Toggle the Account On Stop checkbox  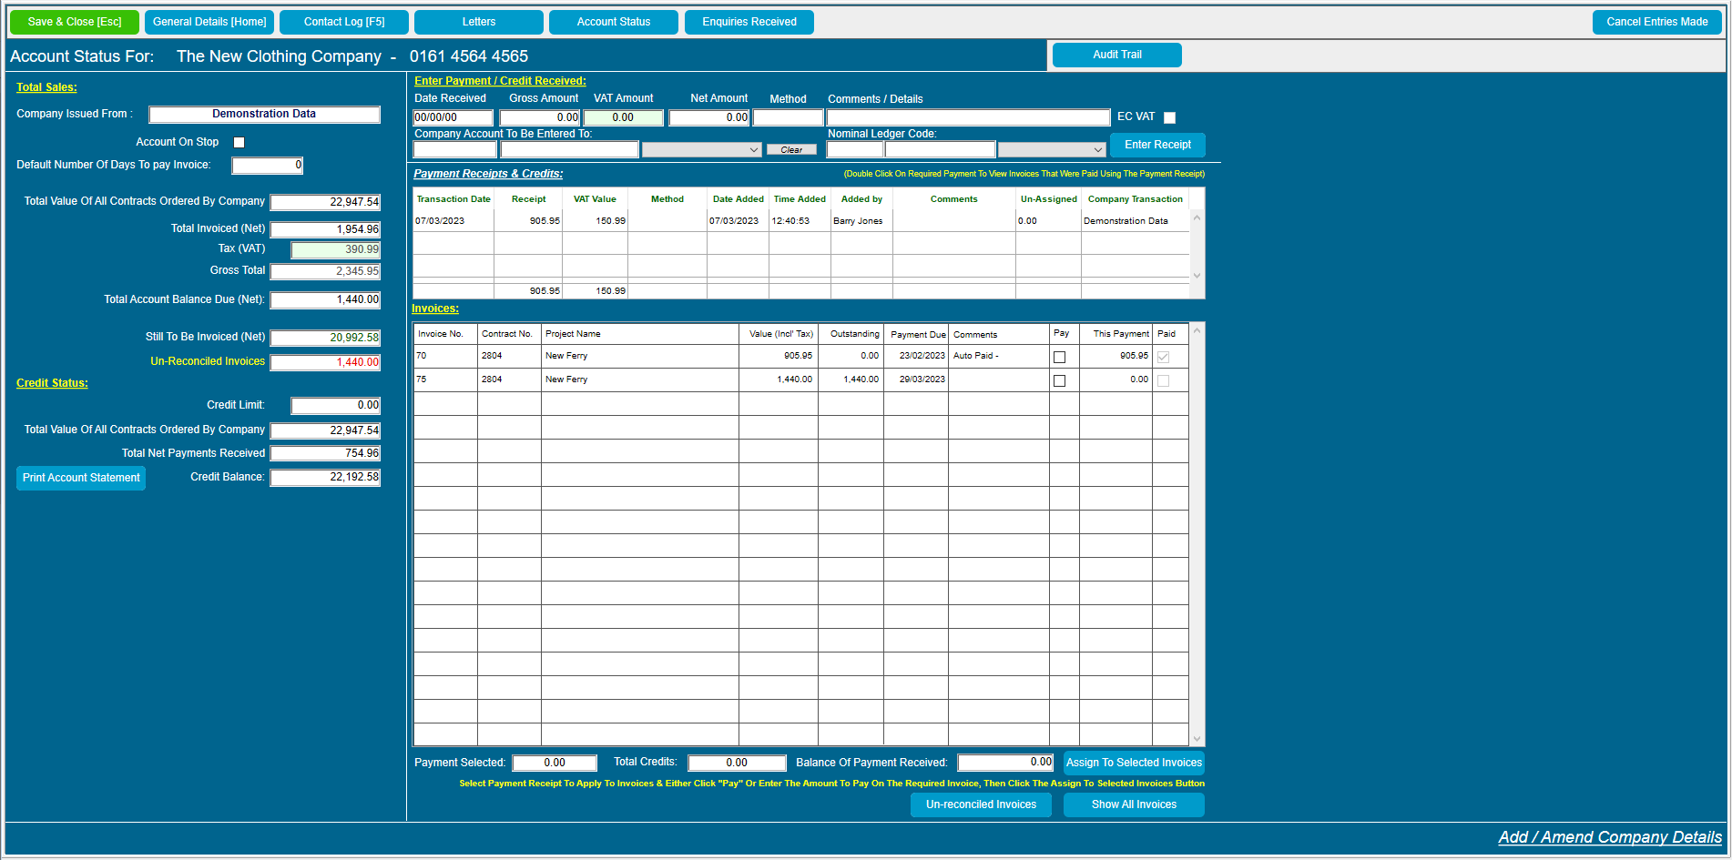click(239, 142)
